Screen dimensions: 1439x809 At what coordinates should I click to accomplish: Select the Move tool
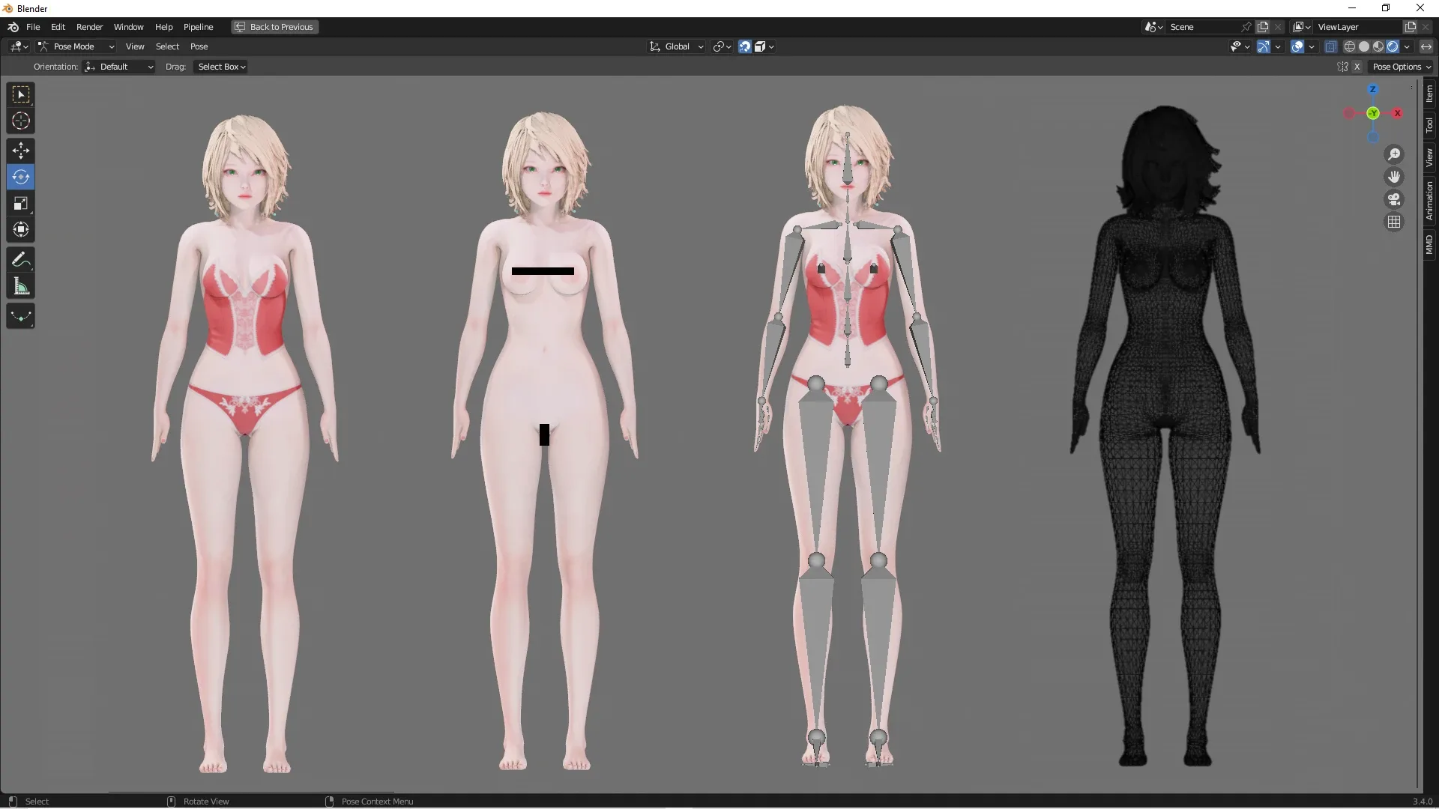20,151
